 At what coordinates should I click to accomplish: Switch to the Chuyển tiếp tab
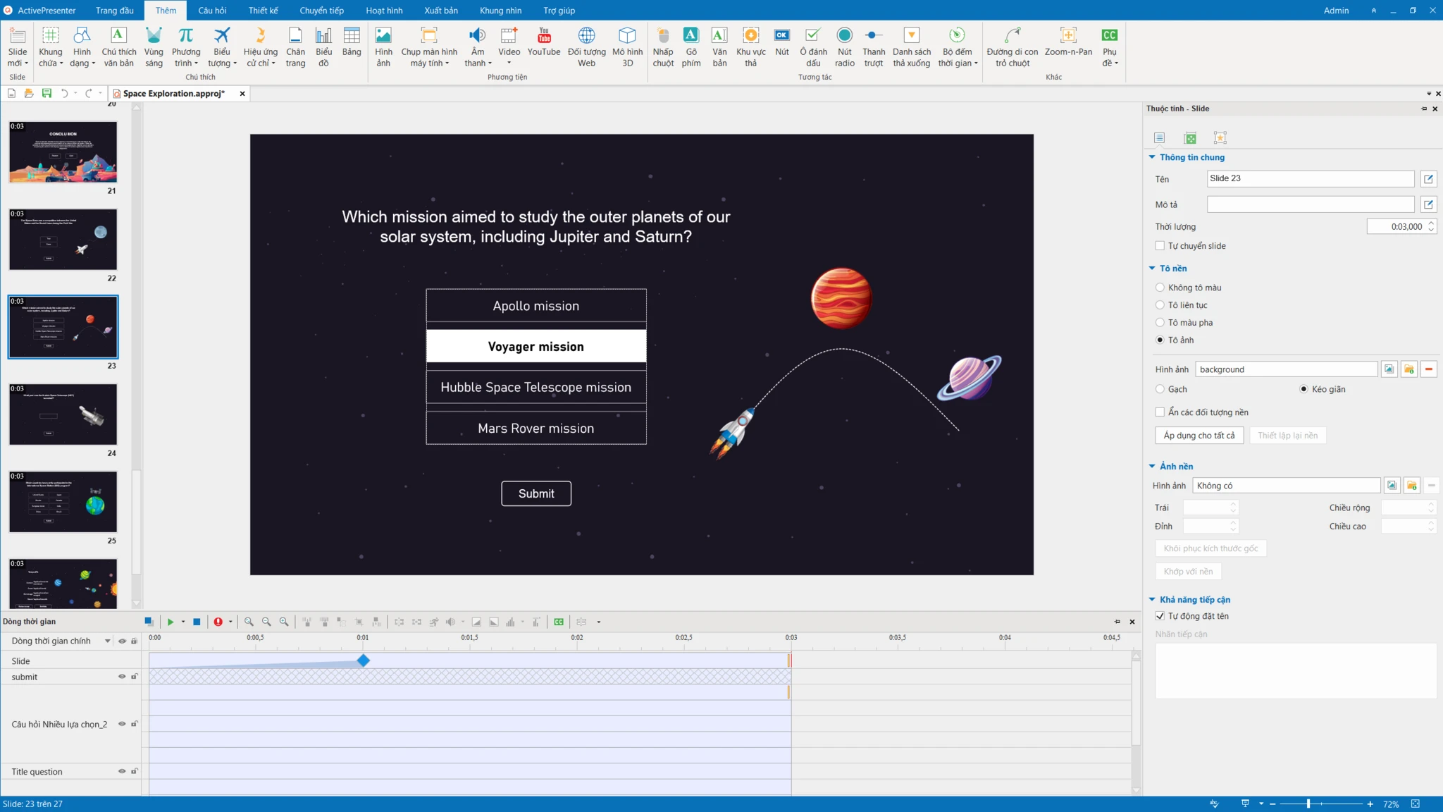321,11
